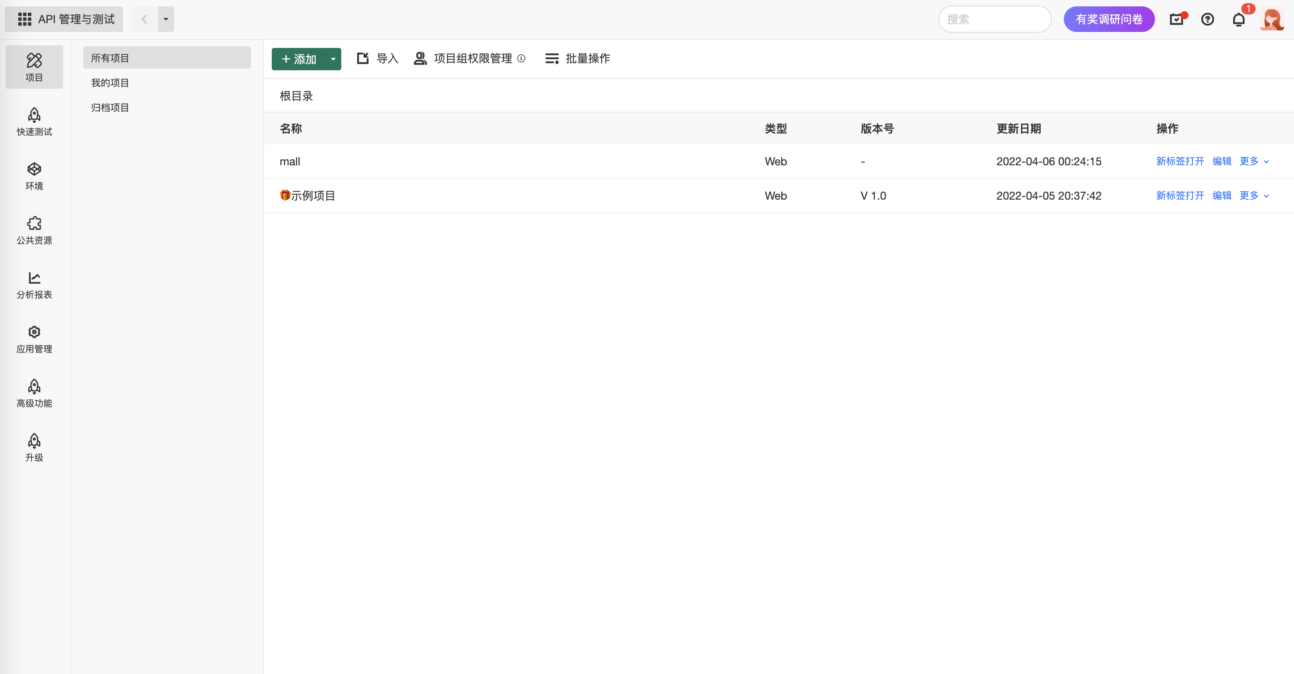Viewport: 1294px width, 674px height.
Task: Click the 搜索 search input field
Action: (x=995, y=20)
